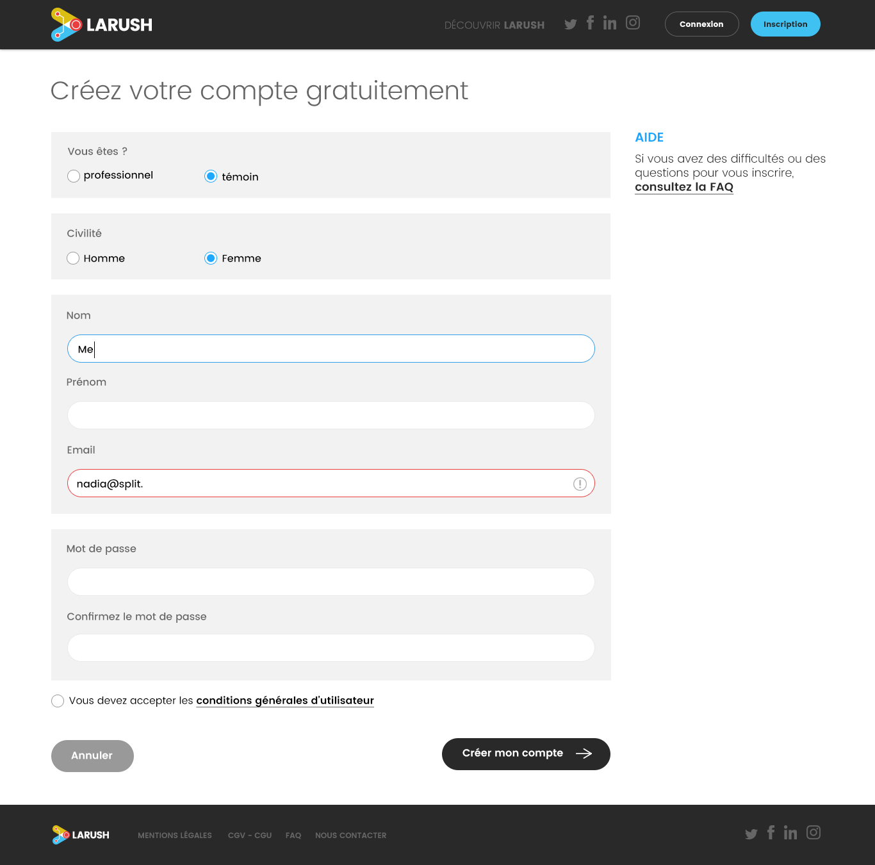
Task: Select the professionnel radio option
Action: tap(74, 176)
